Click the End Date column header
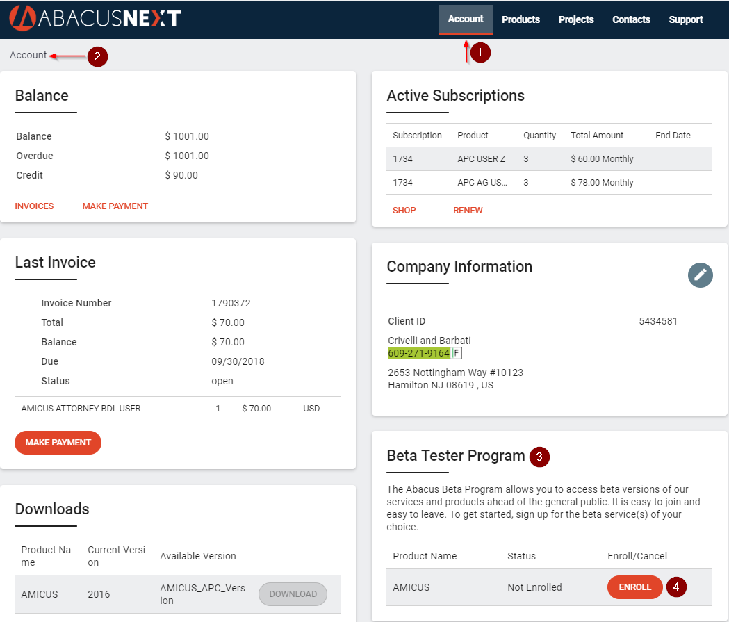 (x=673, y=136)
